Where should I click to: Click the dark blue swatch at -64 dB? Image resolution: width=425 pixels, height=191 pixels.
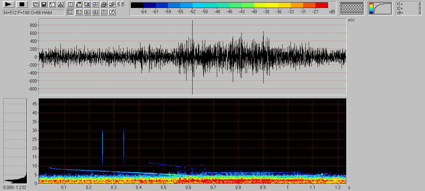149,5
